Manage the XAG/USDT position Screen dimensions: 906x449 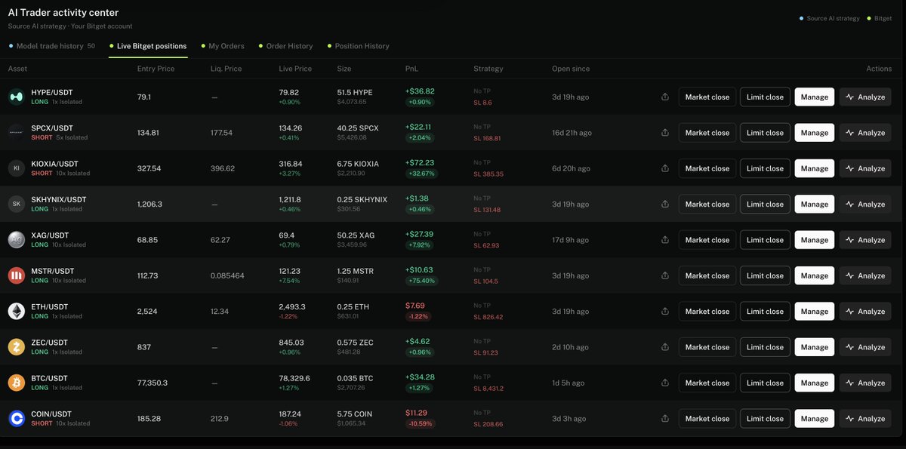815,240
